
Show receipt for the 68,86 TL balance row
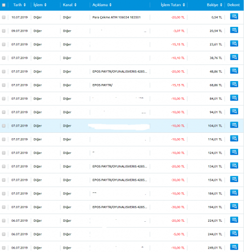click(x=234, y=84)
